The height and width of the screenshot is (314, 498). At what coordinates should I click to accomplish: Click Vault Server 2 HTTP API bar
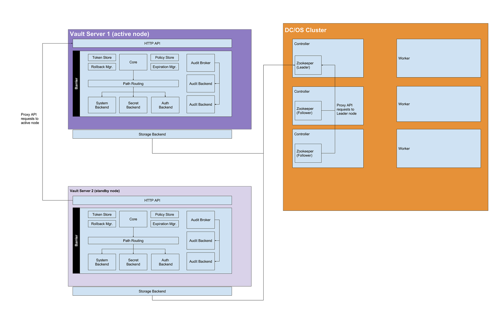152,200
